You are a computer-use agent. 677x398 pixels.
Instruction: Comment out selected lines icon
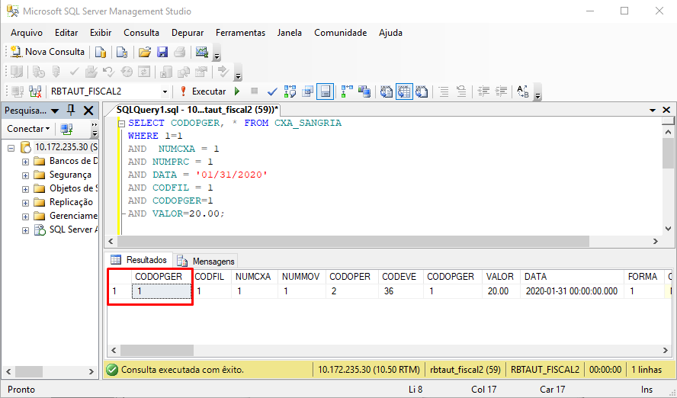[444, 91]
